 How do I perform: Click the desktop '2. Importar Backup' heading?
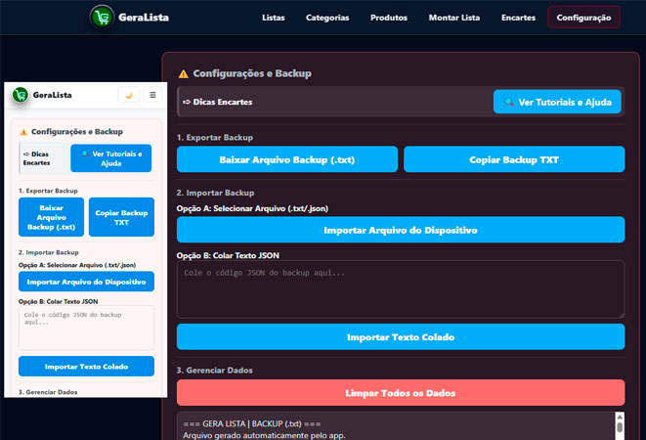(215, 193)
